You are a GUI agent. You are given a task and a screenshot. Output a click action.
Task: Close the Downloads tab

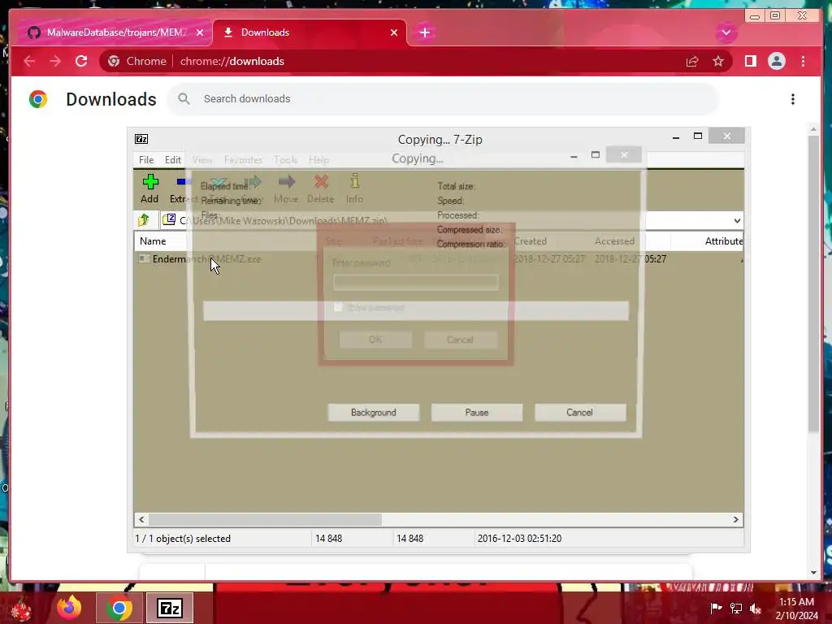(394, 32)
